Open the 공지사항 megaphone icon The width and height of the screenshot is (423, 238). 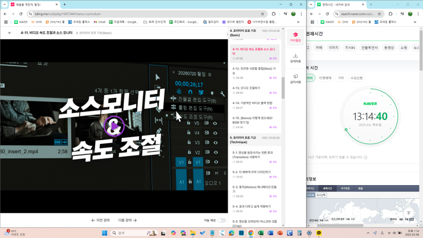[295, 79]
